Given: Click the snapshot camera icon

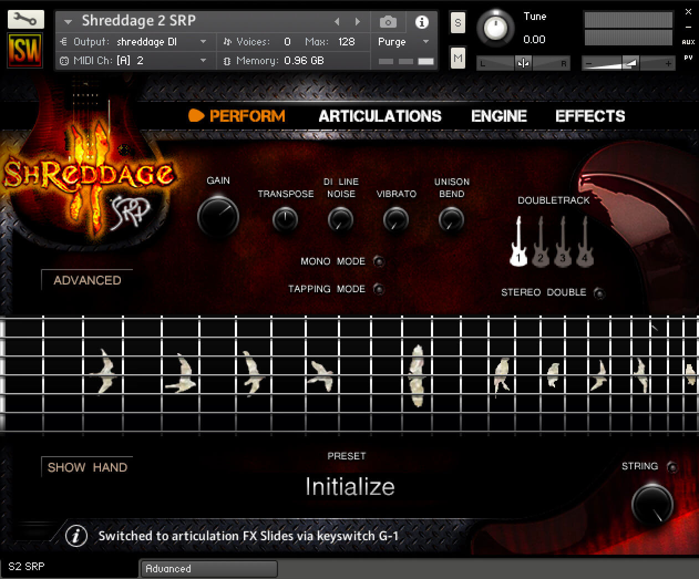Looking at the screenshot, I should click(x=388, y=22).
